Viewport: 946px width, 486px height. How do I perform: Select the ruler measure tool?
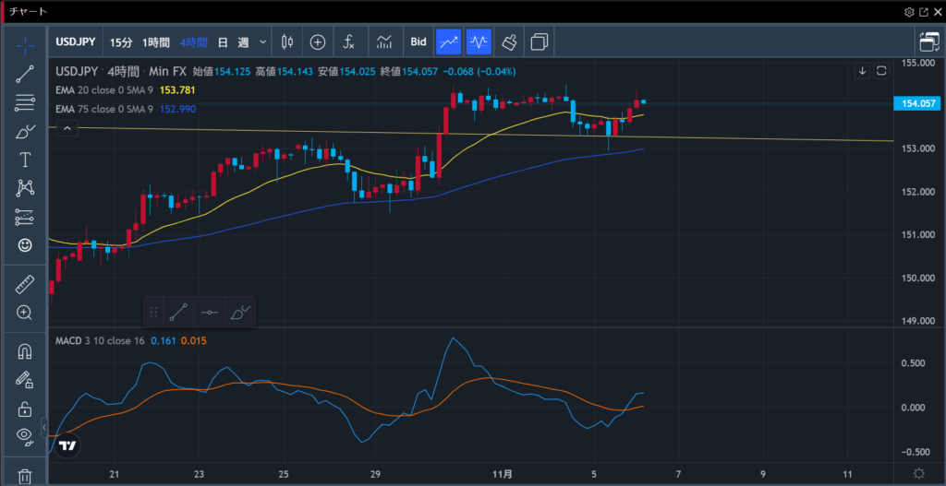(25, 285)
